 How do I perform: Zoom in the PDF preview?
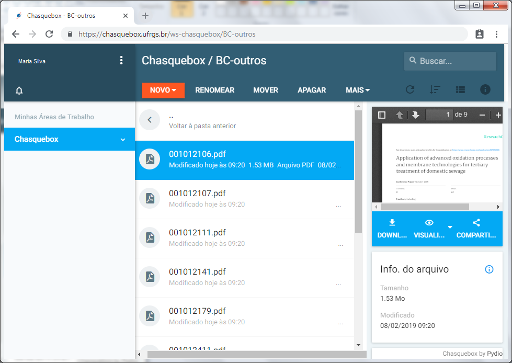[498, 115]
